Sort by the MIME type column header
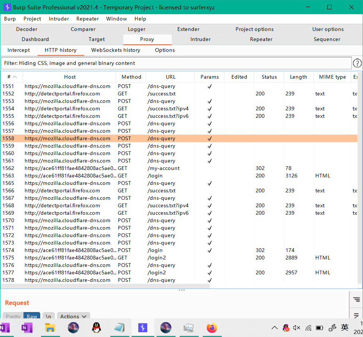 332,77
